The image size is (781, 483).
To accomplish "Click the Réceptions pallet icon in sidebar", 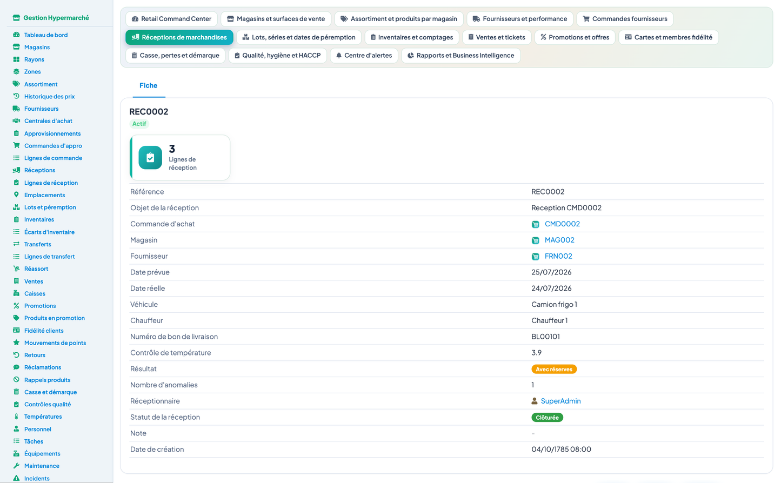I will pyautogui.click(x=16, y=170).
